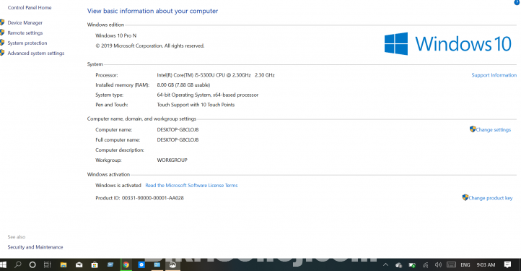Click the Computer name value DESKTOP-G8CLOJ8
This screenshot has width=521, height=271.
pos(178,130)
